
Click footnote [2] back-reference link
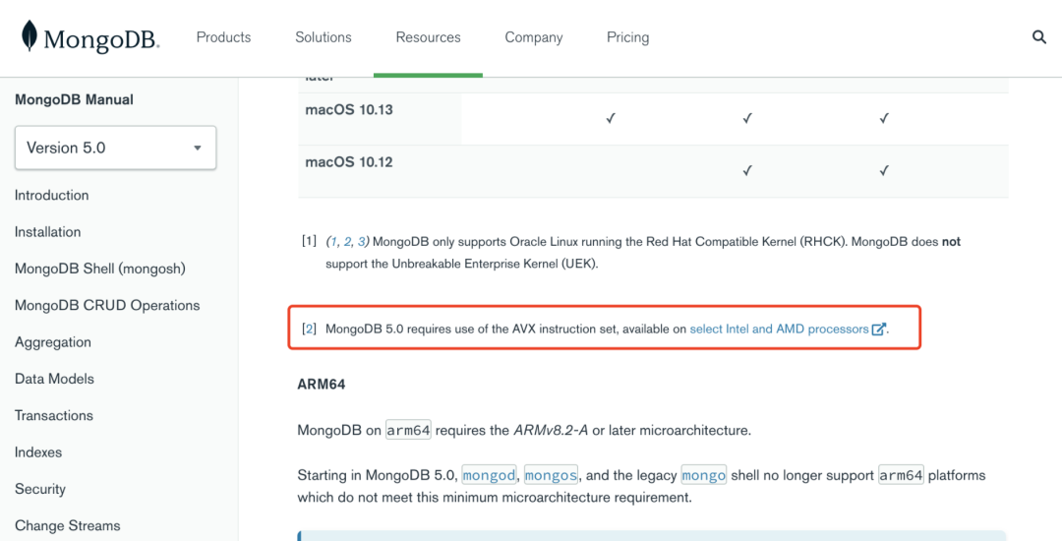coord(309,330)
